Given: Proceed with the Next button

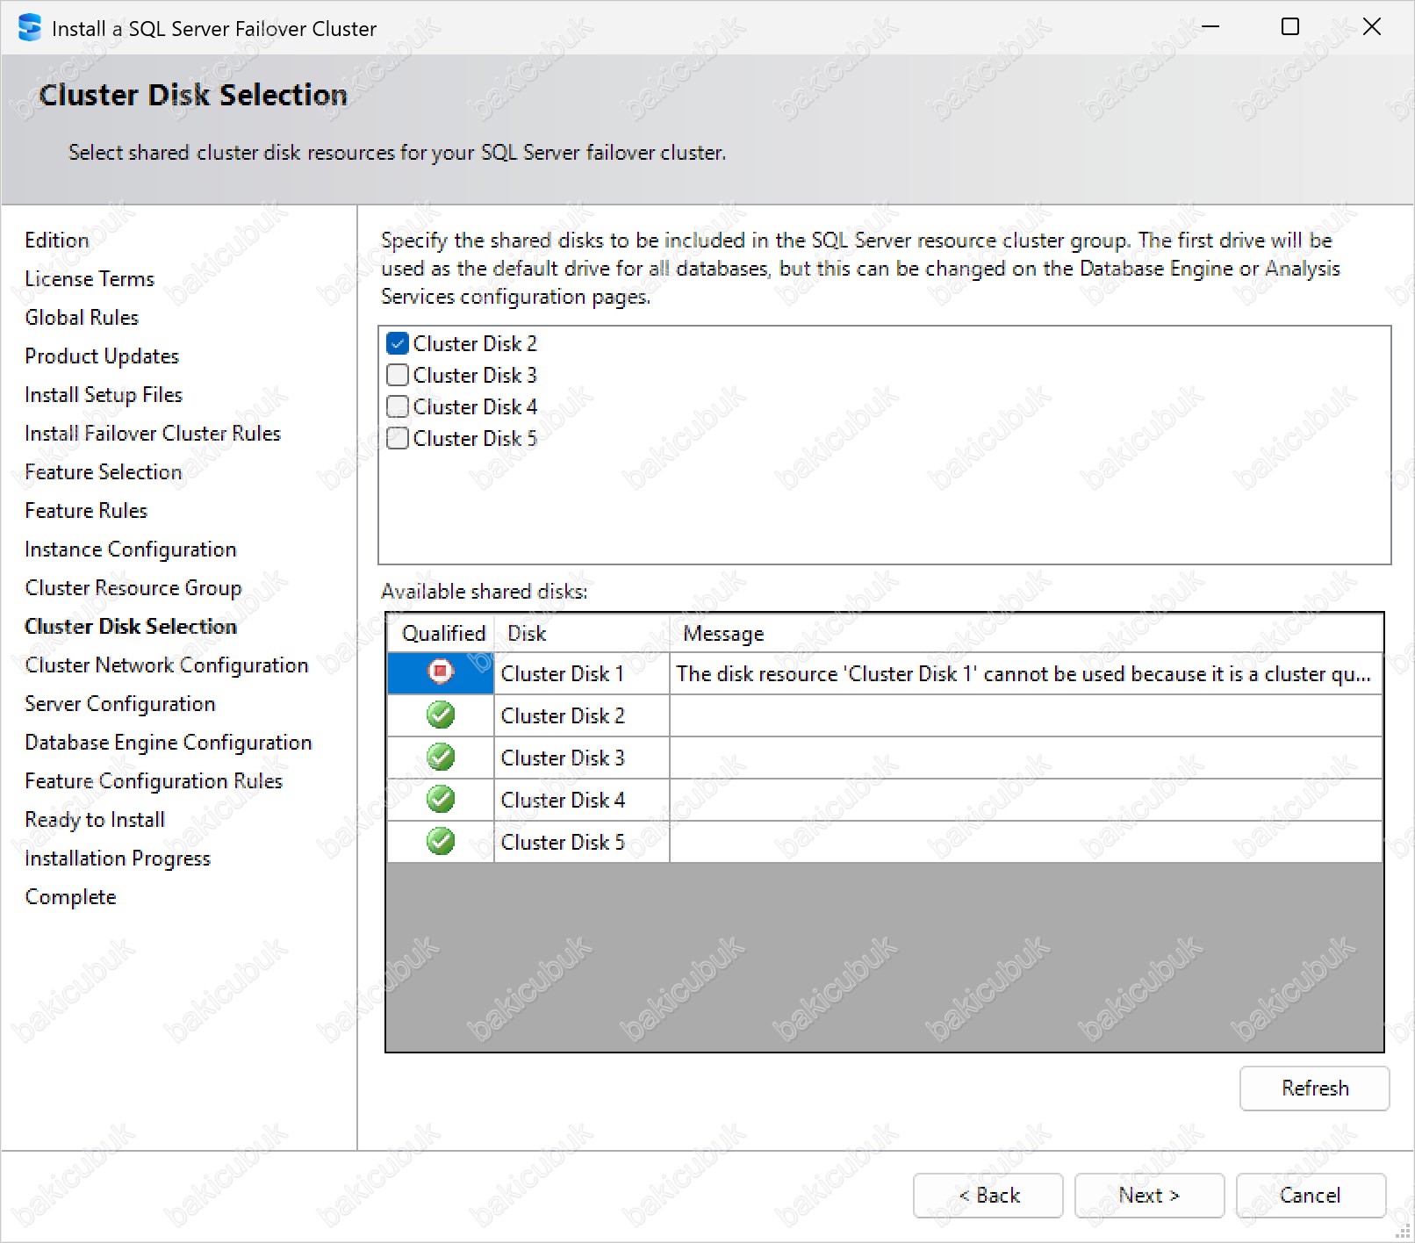Looking at the screenshot, I should point(1148,1195).
